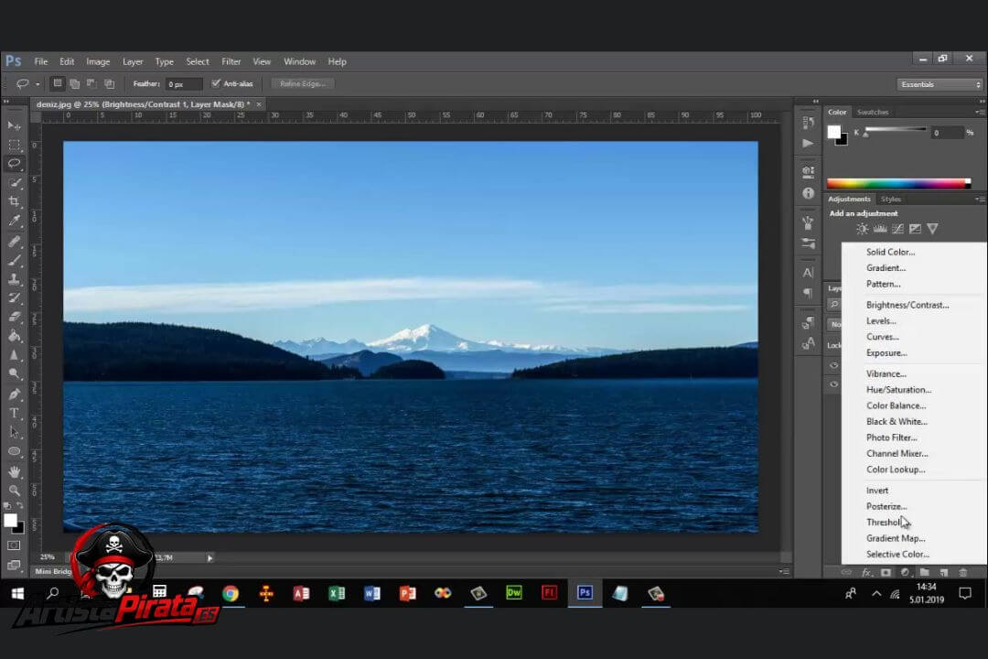This screenshot has width=988, height=659.
Task: Show hidden system tray icons chevron
Action: [x=876, y=593]
